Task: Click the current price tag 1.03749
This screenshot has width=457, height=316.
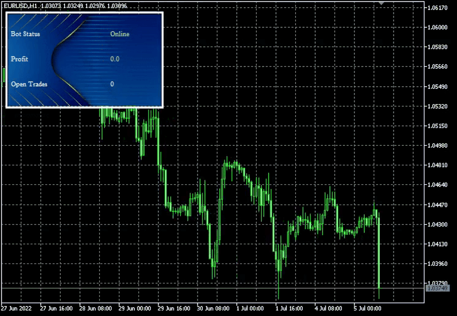Action: (x=437, y=288)
